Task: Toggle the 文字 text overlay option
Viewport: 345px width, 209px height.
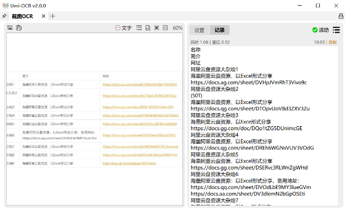Action: pyautogui.click(x=123, y=28)
